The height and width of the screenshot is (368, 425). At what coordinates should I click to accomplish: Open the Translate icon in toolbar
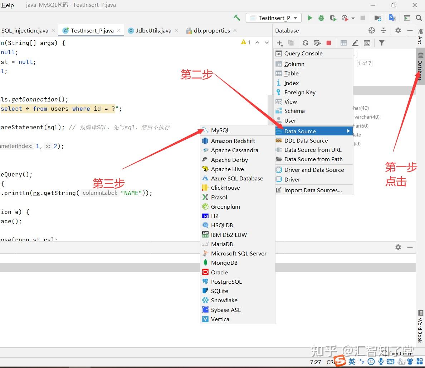[392, 18]
